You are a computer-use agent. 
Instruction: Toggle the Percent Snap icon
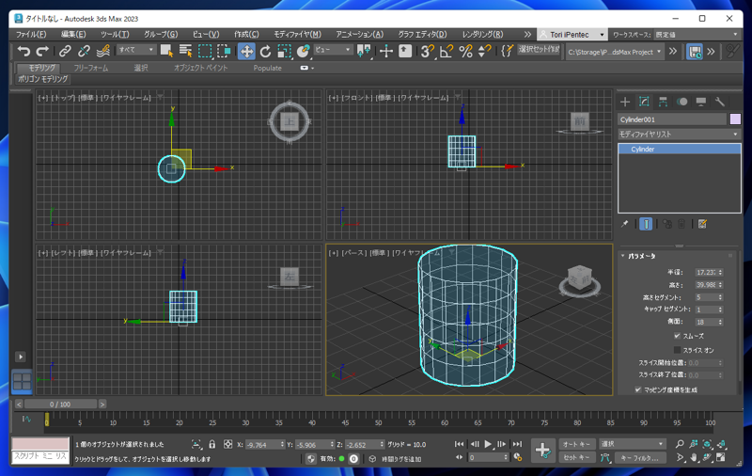[x=465, y=51]
